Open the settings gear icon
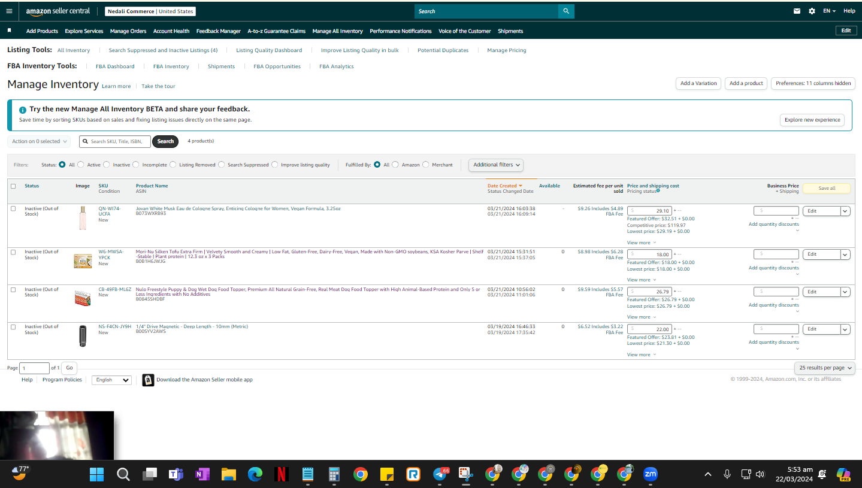This screenshot has width=862, height=488. tap(812, 11)
